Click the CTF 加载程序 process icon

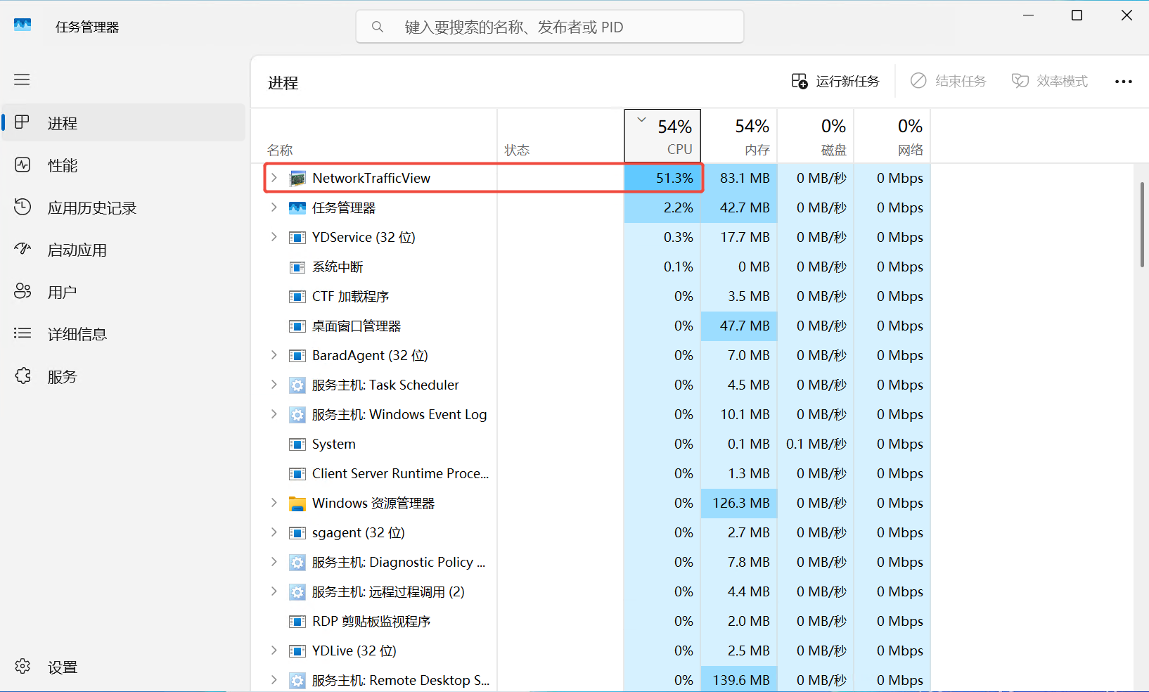(297, 297)
